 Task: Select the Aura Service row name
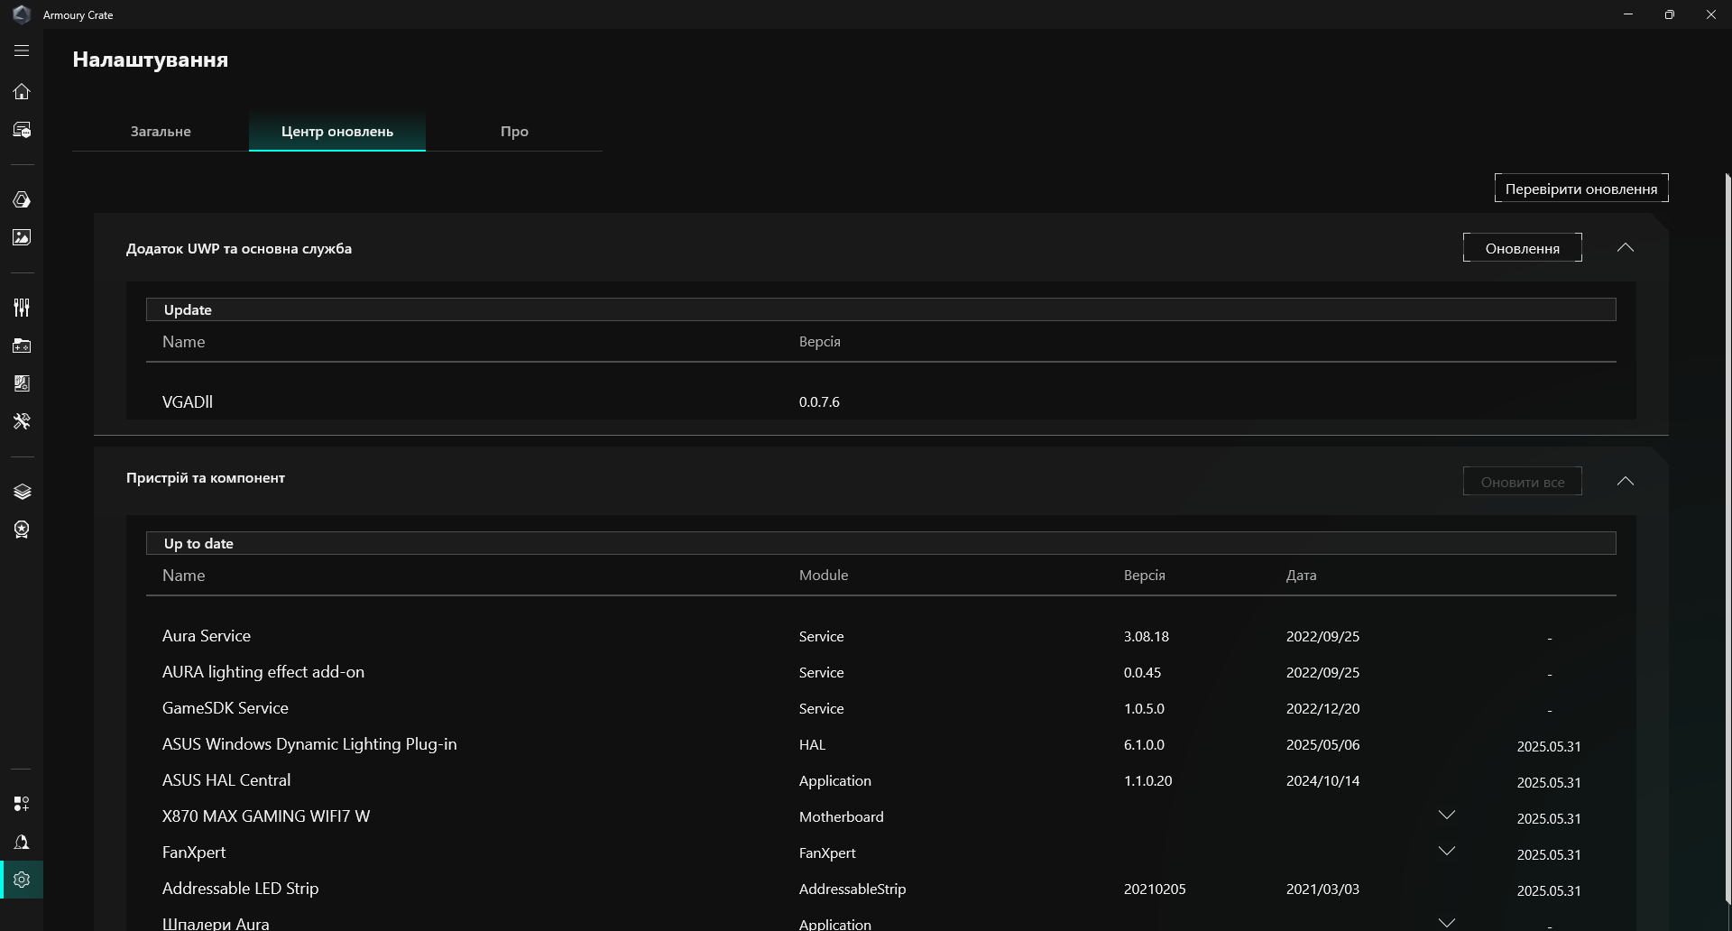(x=207, y=636)
